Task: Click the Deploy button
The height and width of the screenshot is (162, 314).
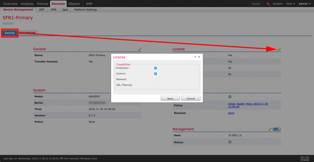Action: click(256, 4)
